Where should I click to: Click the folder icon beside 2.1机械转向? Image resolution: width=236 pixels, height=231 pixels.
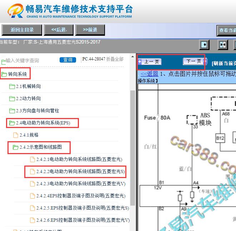tap(12, 87)
